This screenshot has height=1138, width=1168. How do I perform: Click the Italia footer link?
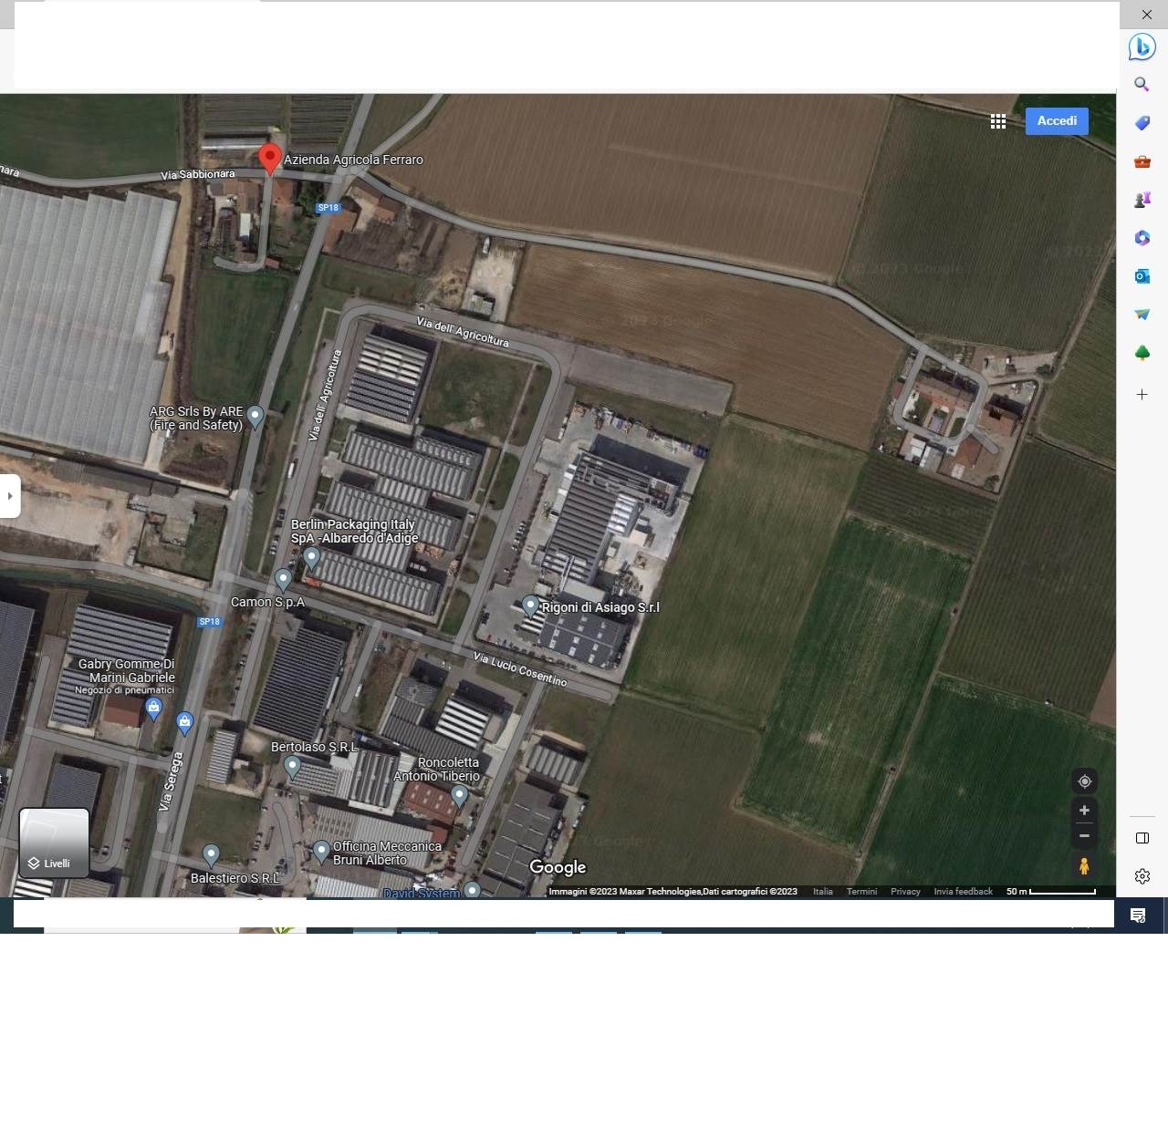[x=823, y=892]
